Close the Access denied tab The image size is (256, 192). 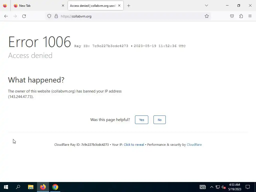[x=119, y=5]
